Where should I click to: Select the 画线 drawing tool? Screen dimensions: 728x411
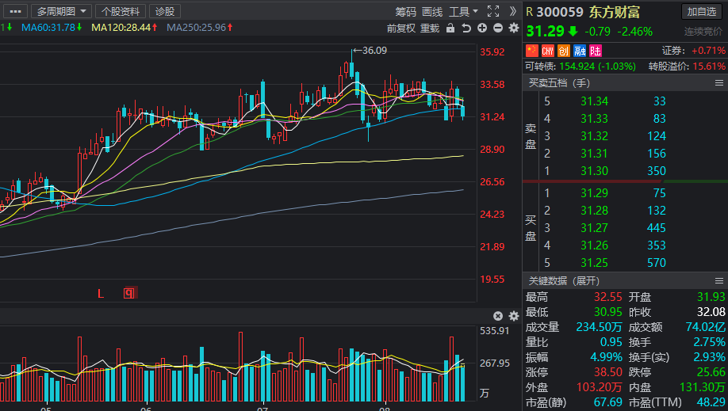click(x=432, y=12)
